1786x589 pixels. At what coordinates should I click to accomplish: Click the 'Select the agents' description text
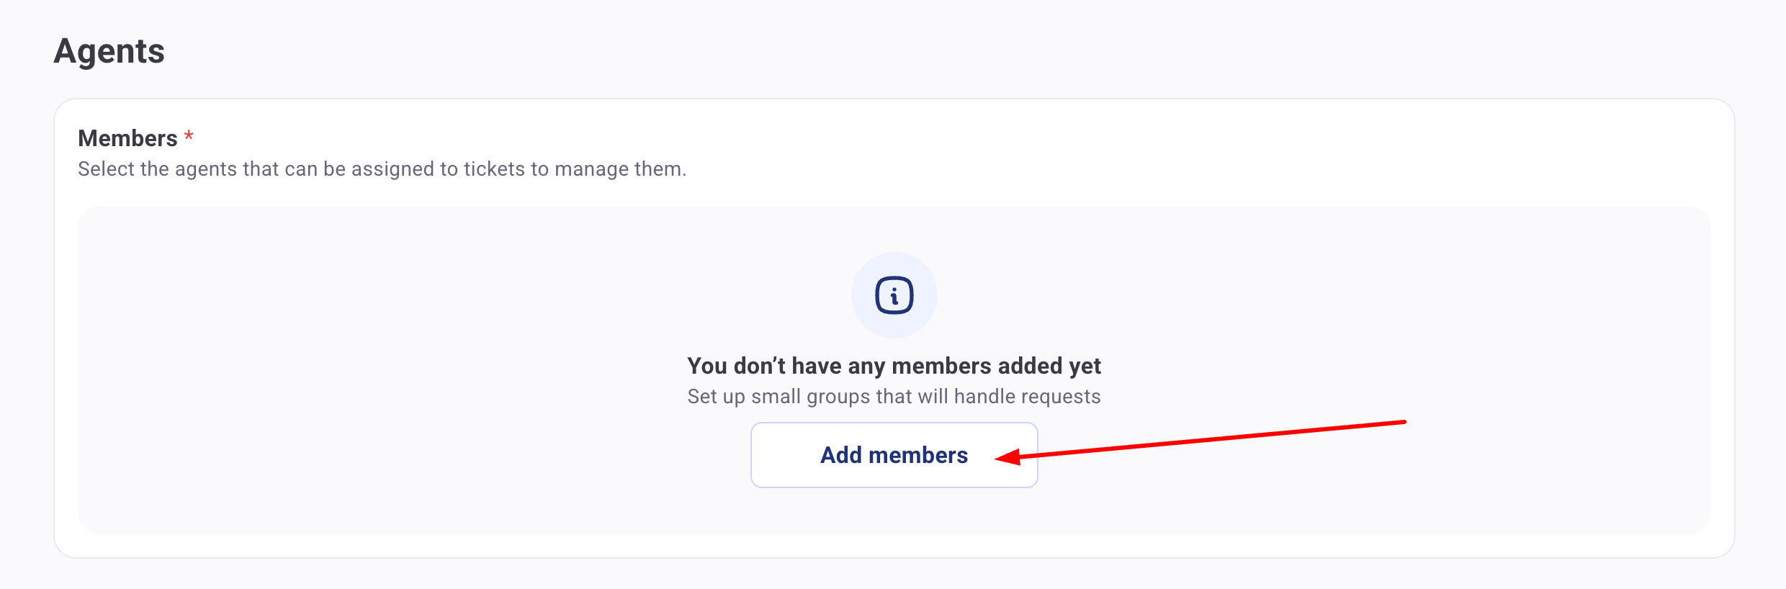coord(382,169)
